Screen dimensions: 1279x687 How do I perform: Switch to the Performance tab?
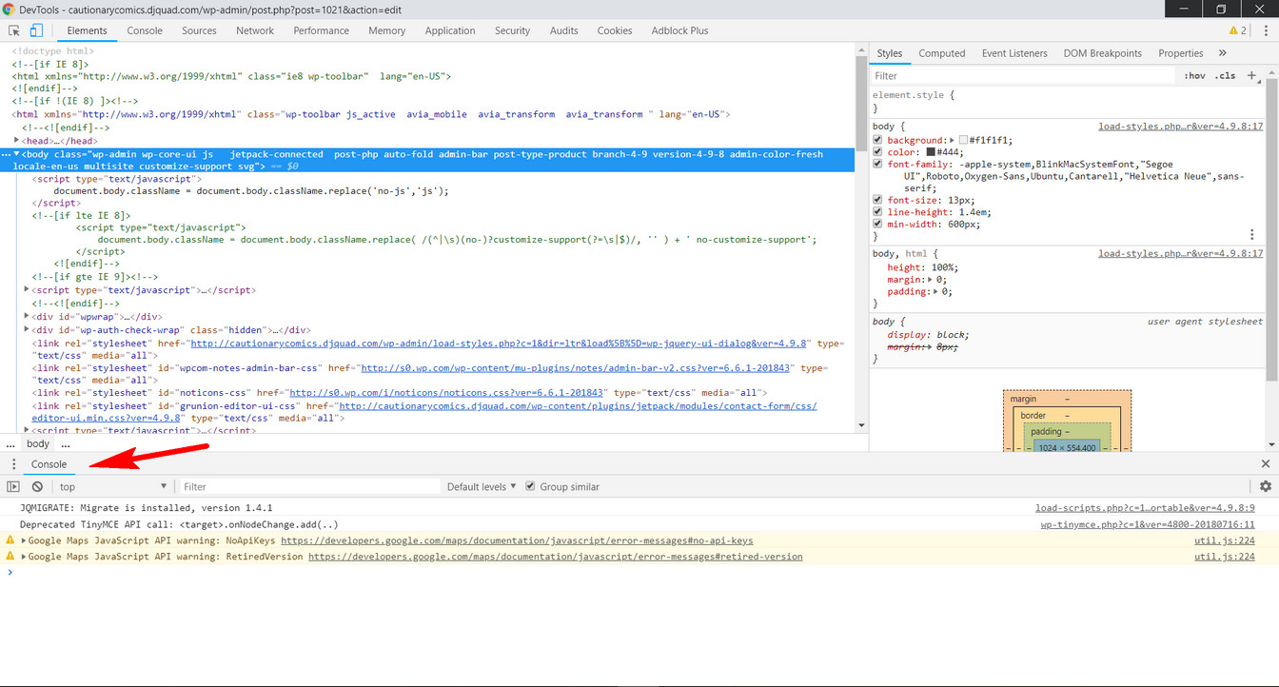click(x=322, y=30)
